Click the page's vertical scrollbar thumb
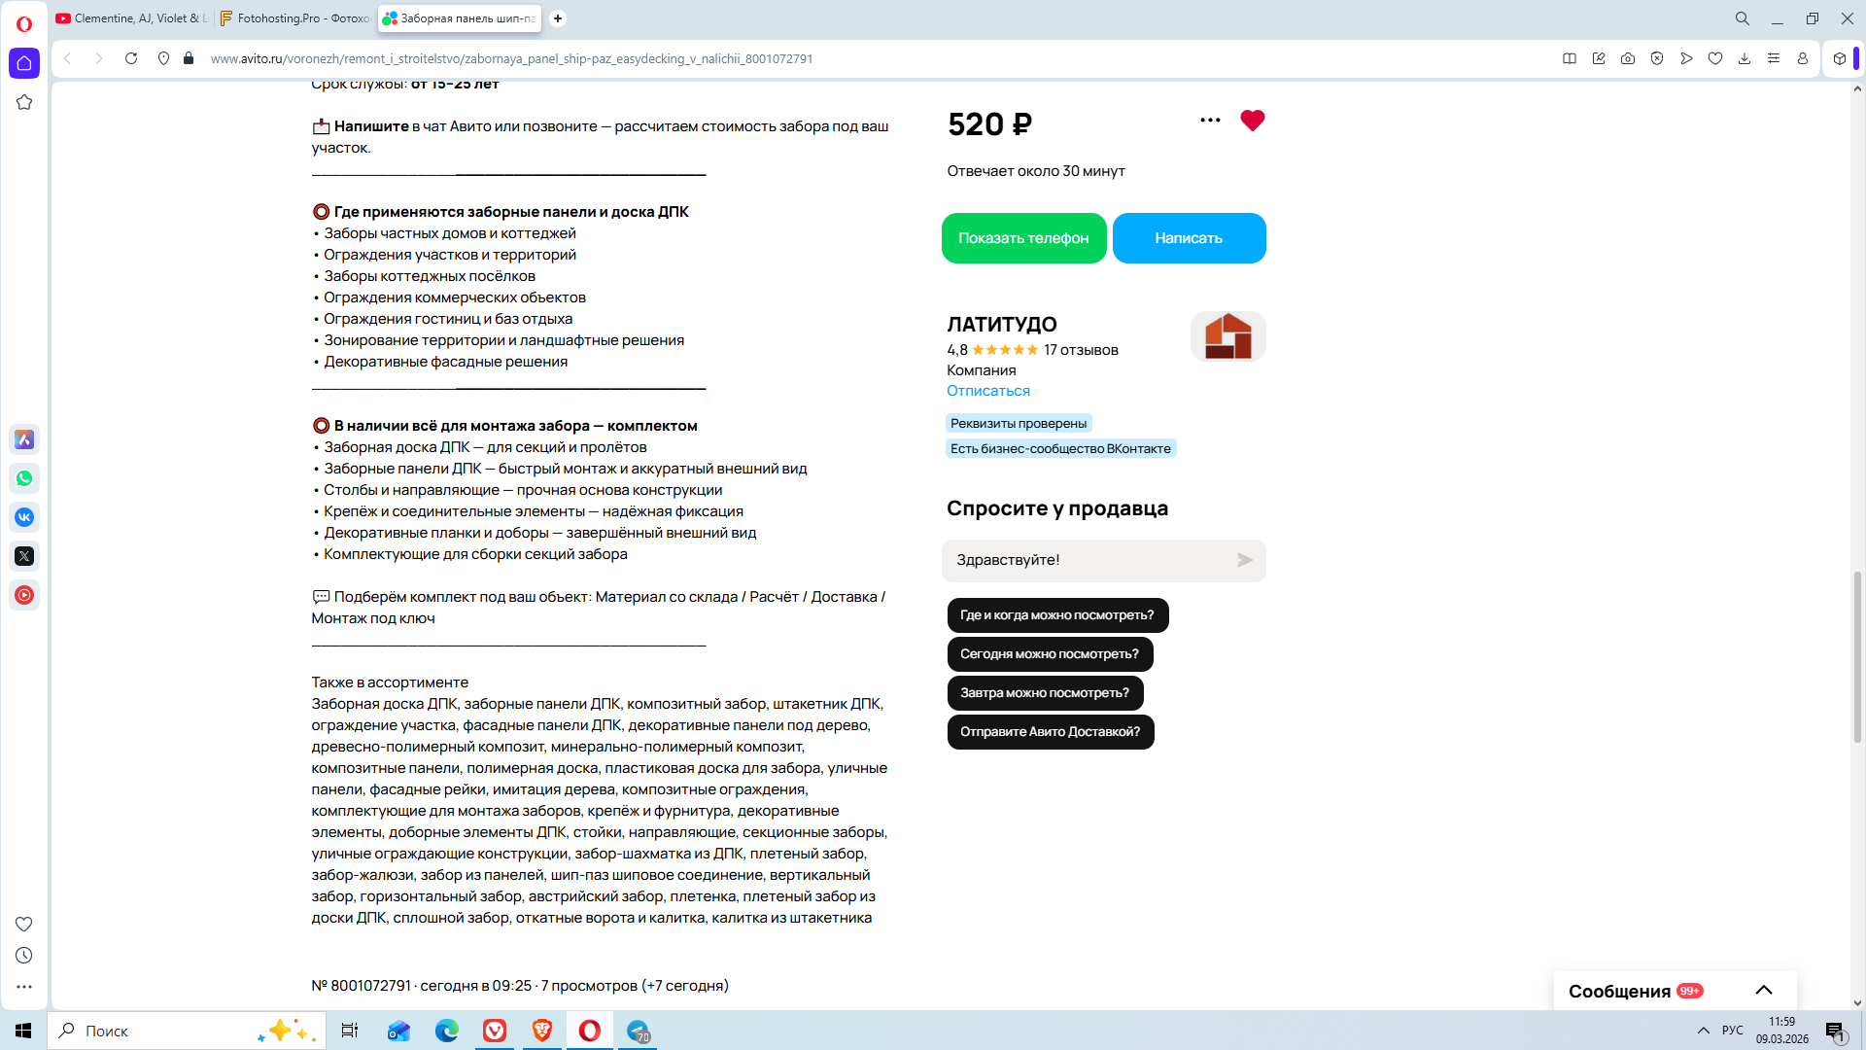This screenshot has height=1050, width=1866. click(1858, 657)
